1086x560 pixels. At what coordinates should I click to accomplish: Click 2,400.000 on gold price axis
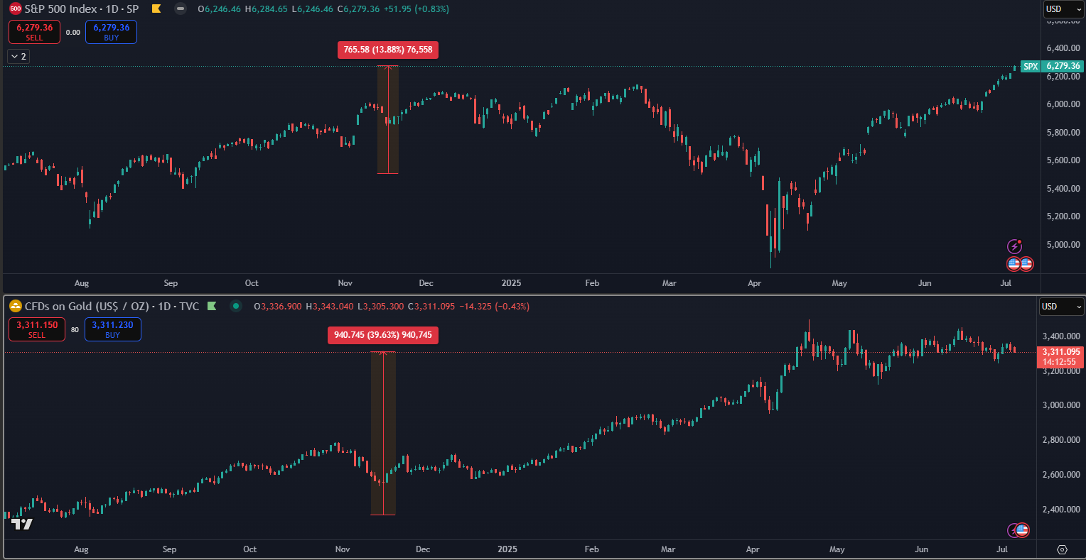click(1061, 510)
